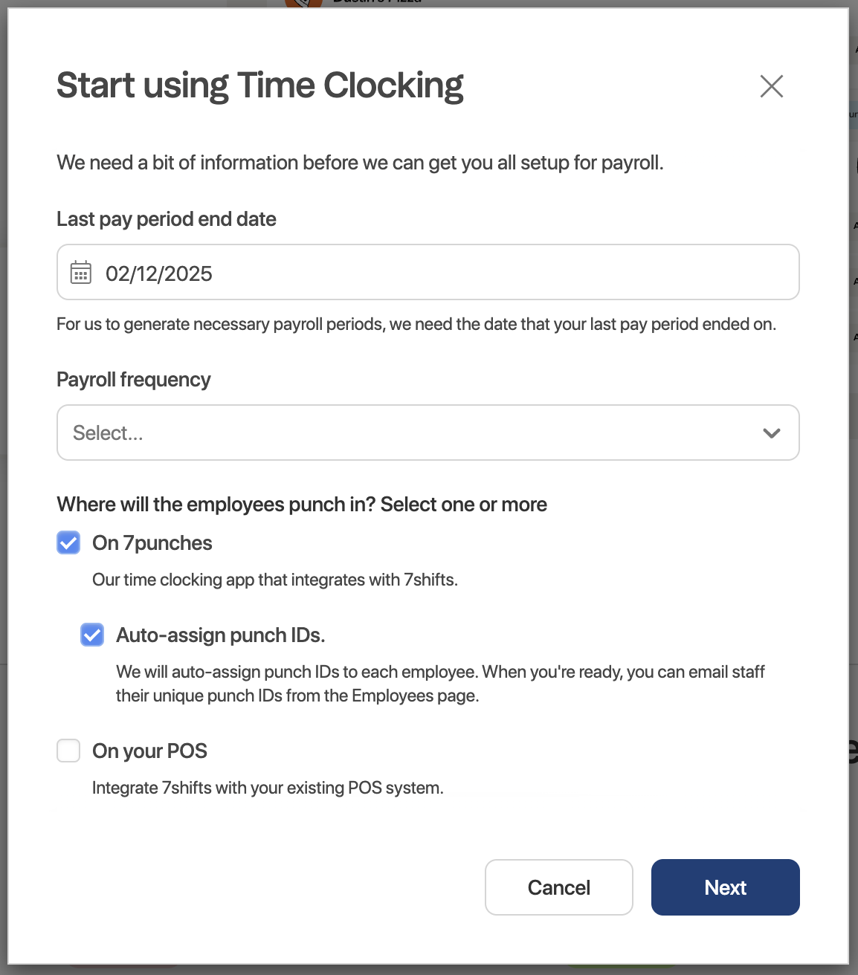Click the 7punches time clocking app description
This screenshot has width=858, height=975.
coord(275,580)
